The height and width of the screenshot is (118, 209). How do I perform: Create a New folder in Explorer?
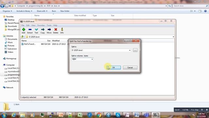coord(65,11)
